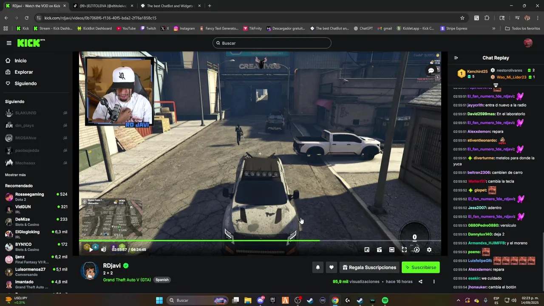Open Instagram bookmark
This screenshot has width=544, height=306.
click(184, 28)
